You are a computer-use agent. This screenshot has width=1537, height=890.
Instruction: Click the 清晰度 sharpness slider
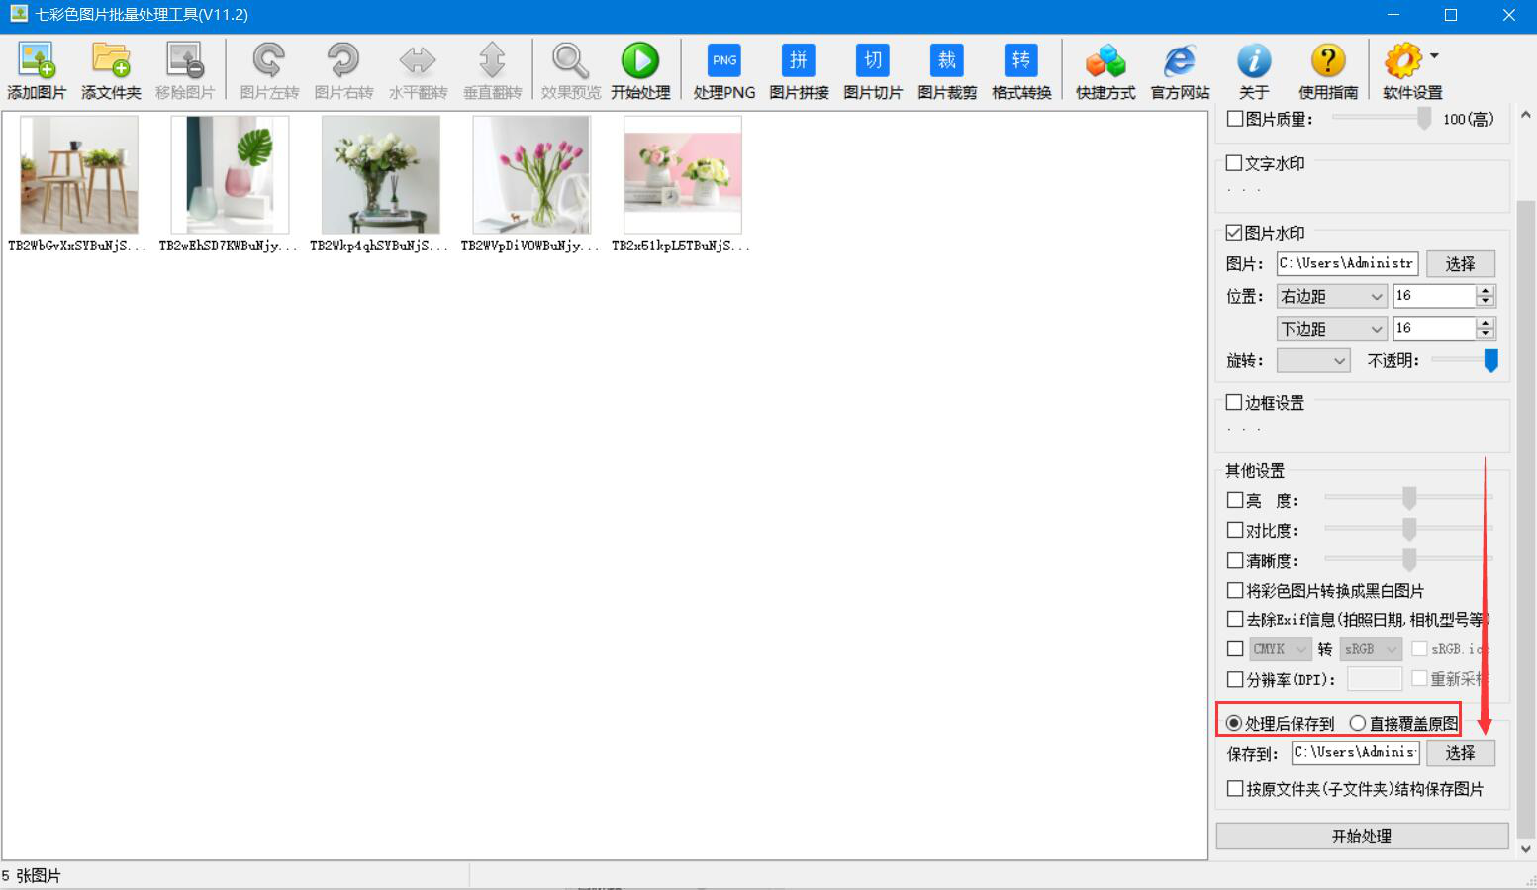(x=1409, y=559)
